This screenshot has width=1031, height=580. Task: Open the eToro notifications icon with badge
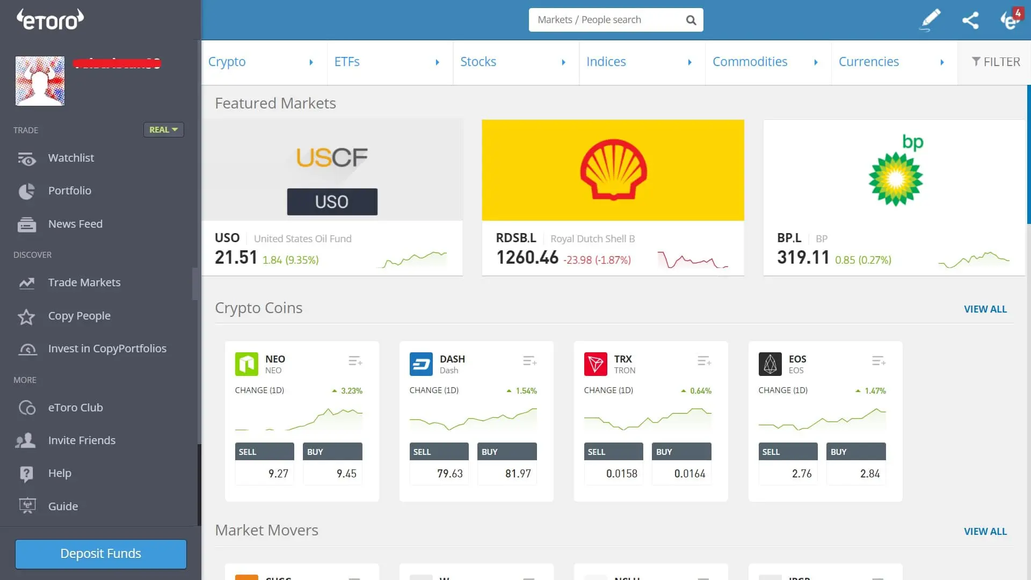1011,19
